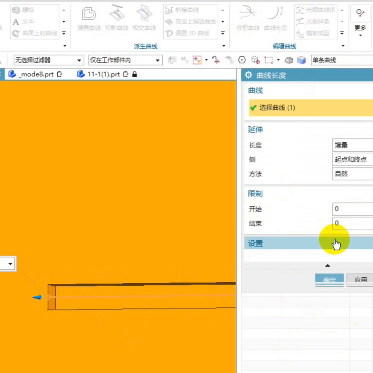Open the 侧 dropdown showing 起点和终点
The image size is (373, 373).
click(352, 160)
